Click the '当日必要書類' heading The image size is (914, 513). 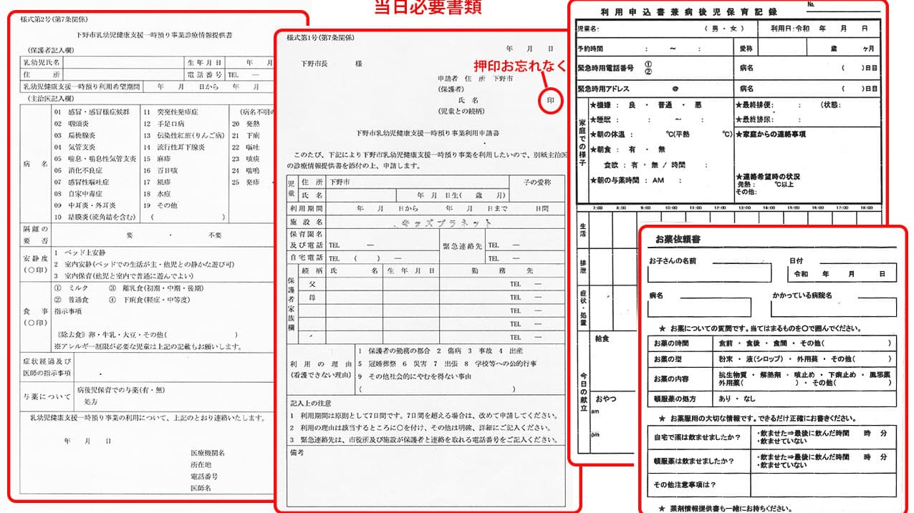[x=428, y=7]
